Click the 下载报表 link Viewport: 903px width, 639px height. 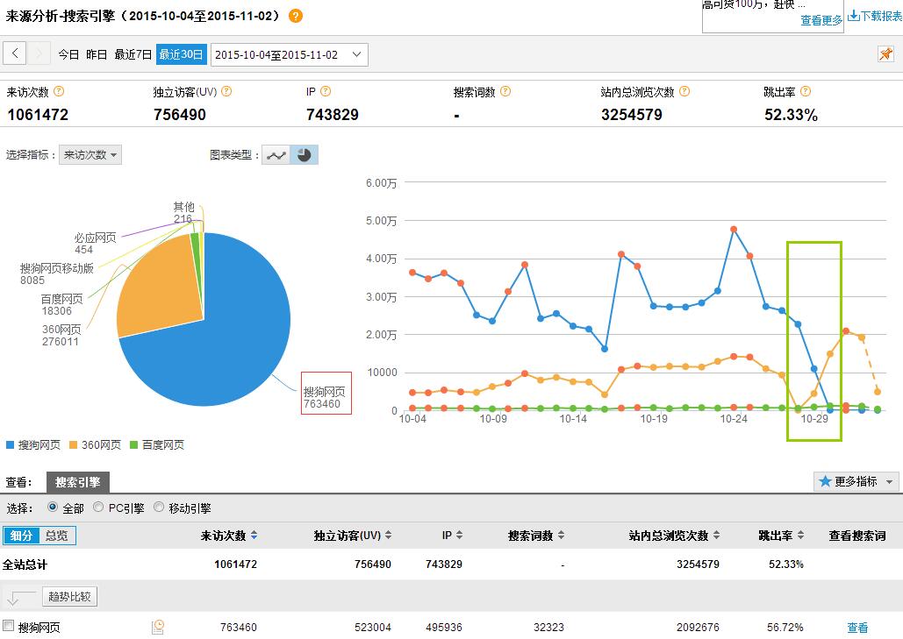point(874,16)
